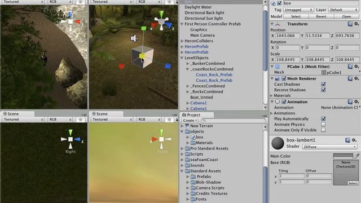Image resolution: width=361 pixels, height=203 pixels.
Task: Open Mesh Renderer gear settings menu
Action: [356, 78]
